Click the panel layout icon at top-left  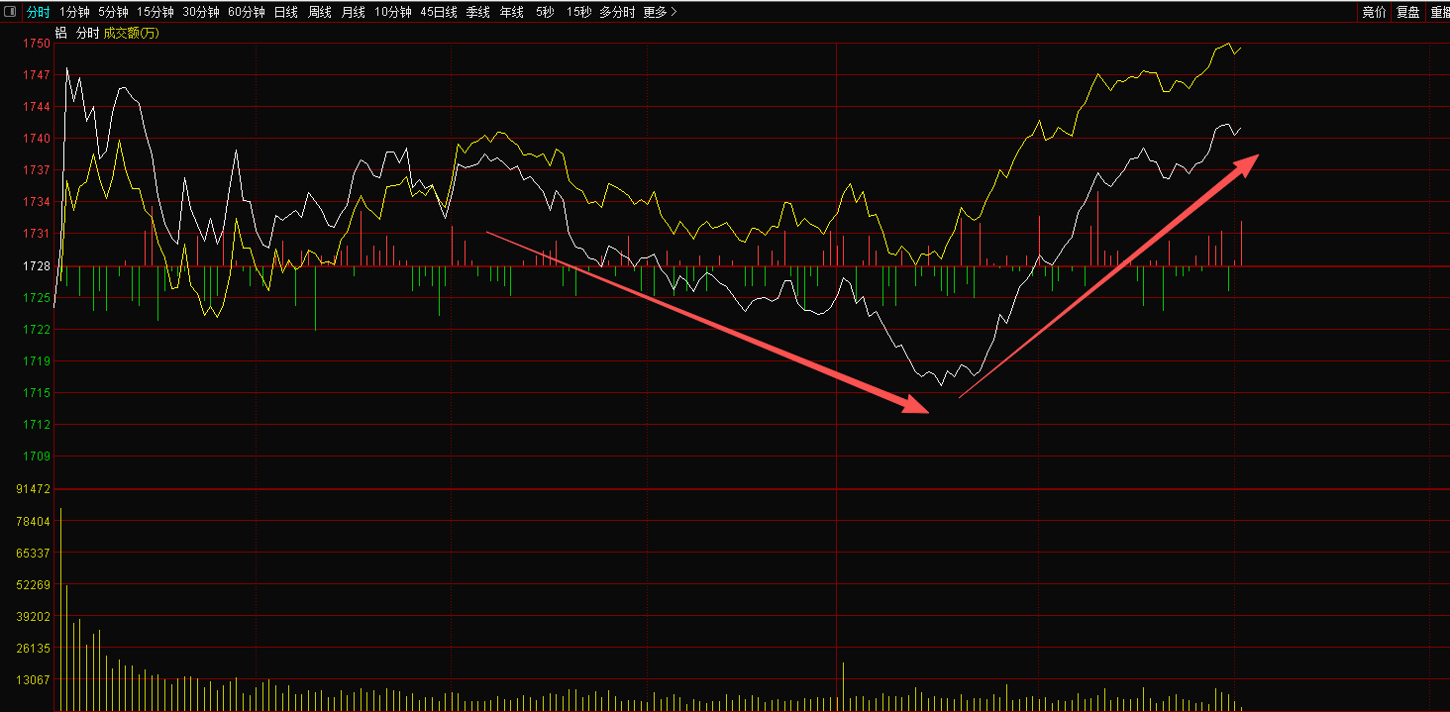pyautogui.click(x=11, y=12)
